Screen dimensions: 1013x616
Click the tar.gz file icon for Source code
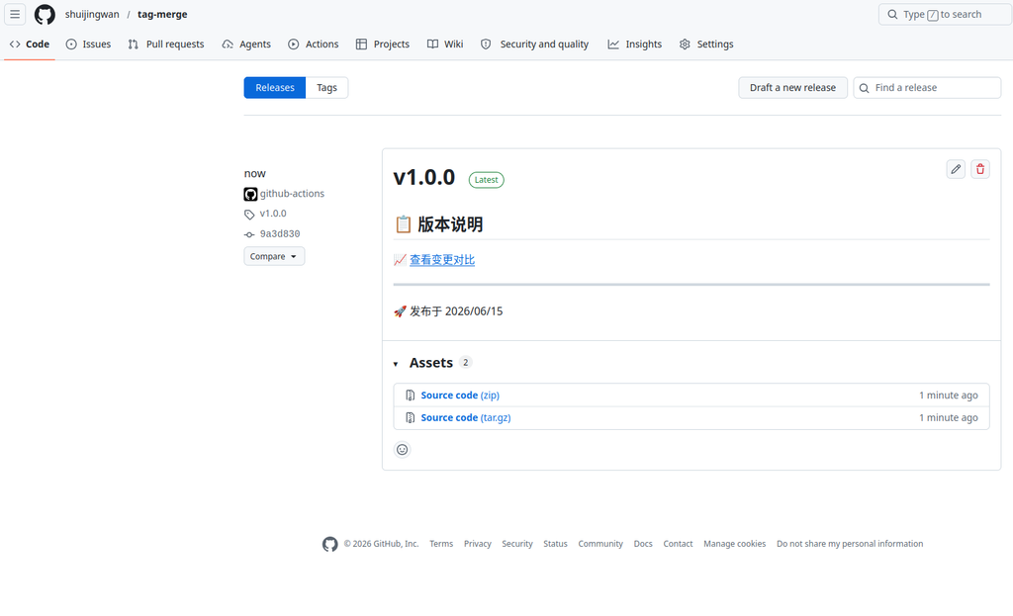click(x=411, y=418)
